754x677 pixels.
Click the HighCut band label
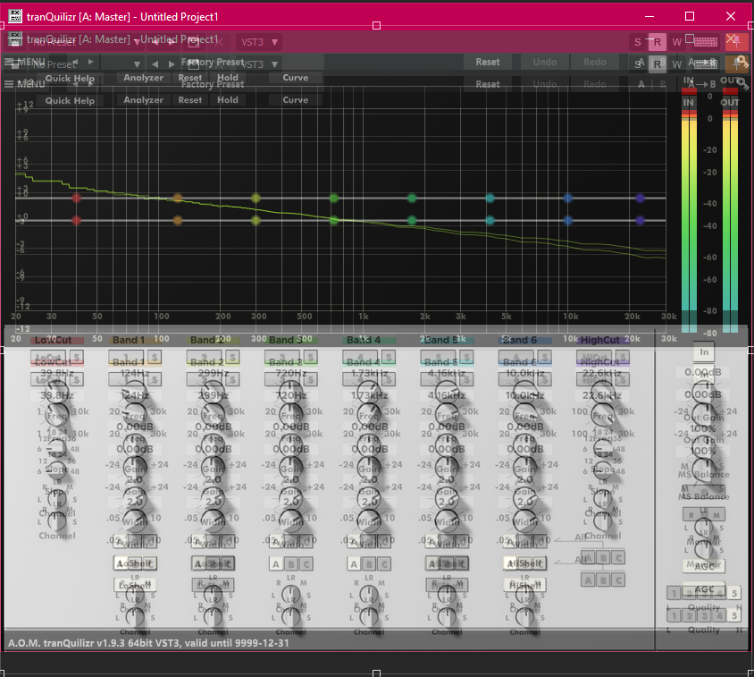coord(599,341)
